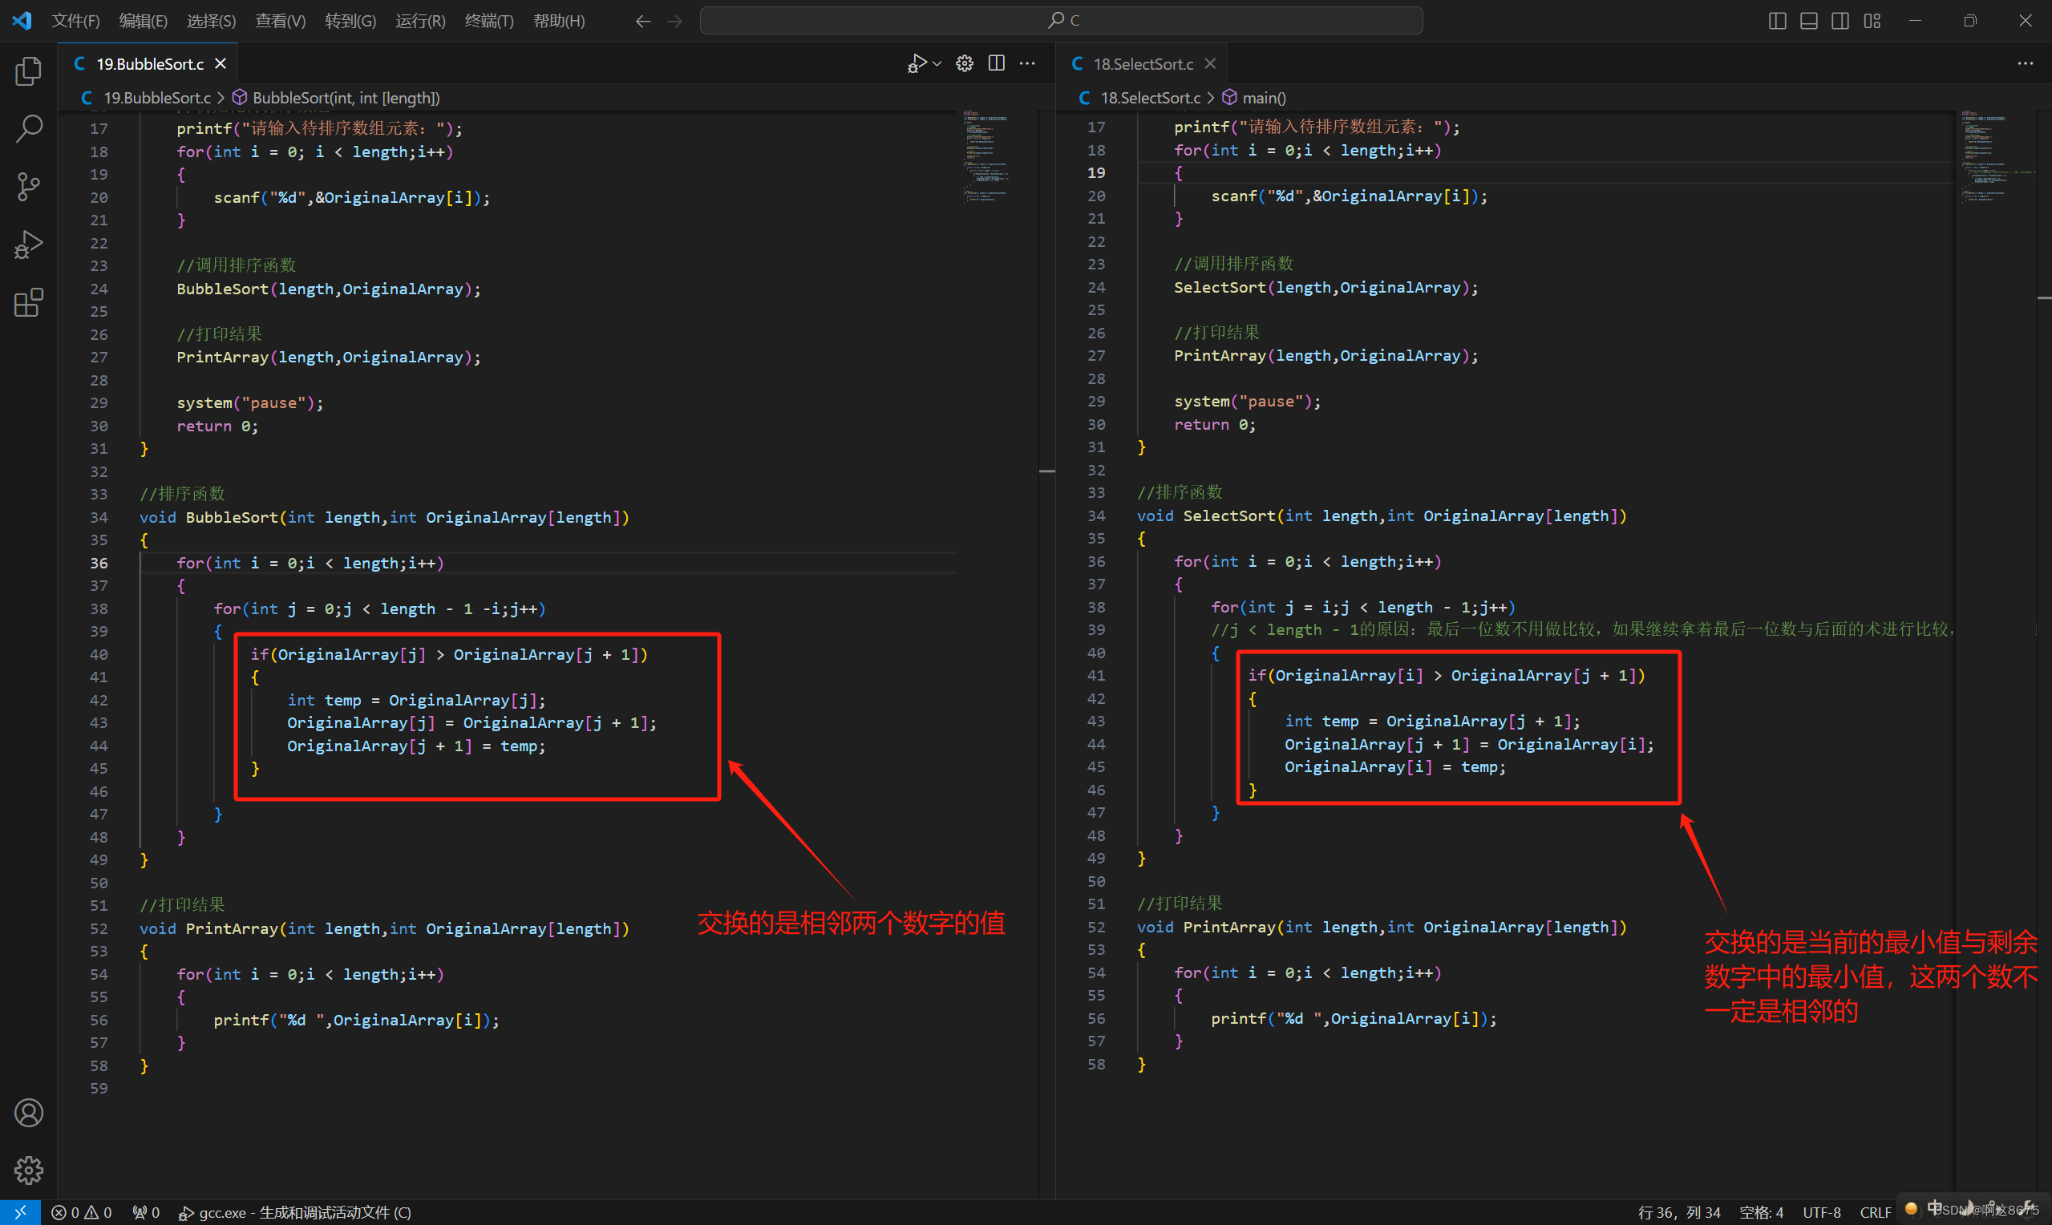Viewport: 2052px width, 1225px height.
Task: Go forward with the navigation arrow
Action: point(674,21)
